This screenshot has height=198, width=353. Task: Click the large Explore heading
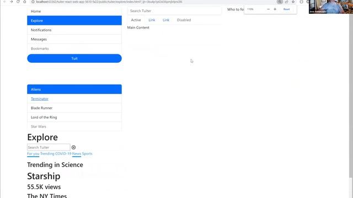click(42, 137)
